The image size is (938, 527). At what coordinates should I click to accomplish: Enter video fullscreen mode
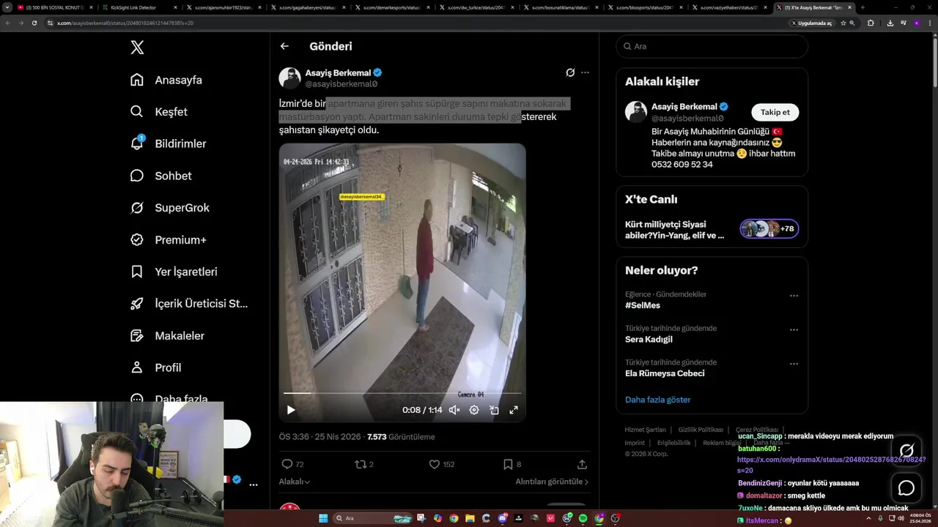[x=514, y=410]
